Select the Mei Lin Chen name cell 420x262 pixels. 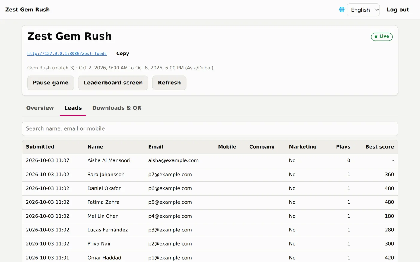pyautogui.click(x=103, y=216)
